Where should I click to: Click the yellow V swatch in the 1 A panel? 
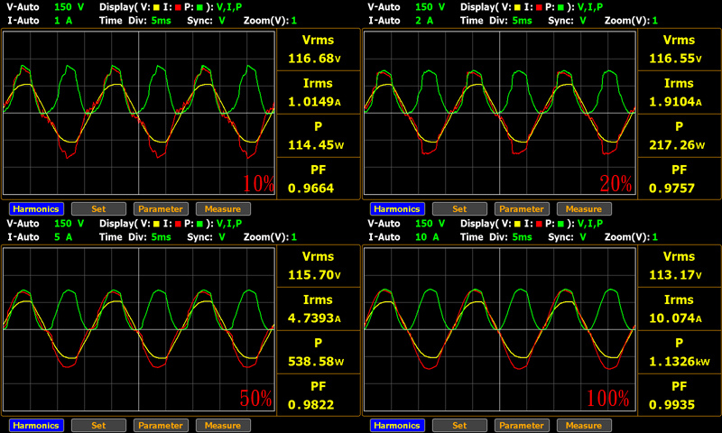(156, 7)
